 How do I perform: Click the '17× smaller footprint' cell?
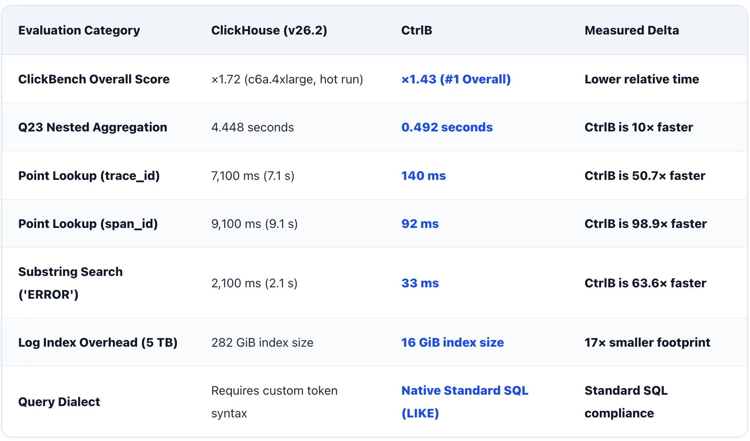pyautogui.click(x=647, y=342)
